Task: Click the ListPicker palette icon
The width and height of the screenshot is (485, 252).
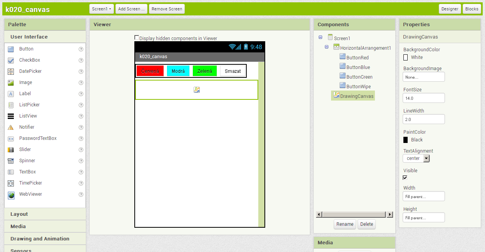Action: (x=11, y=105)
